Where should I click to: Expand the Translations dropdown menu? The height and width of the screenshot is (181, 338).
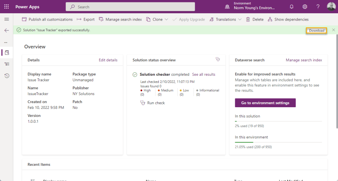pyautogui.click(x=239, y=20)
